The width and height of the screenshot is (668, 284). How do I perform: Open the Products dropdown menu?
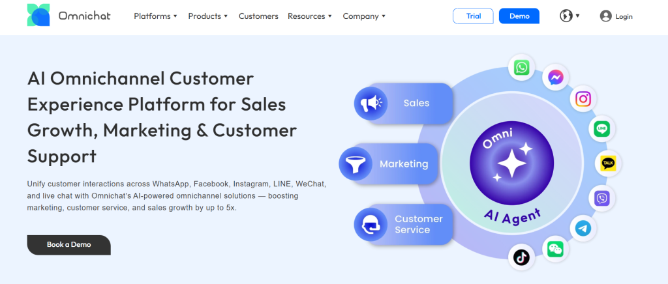pyautogui.click(x=208, y=16)
